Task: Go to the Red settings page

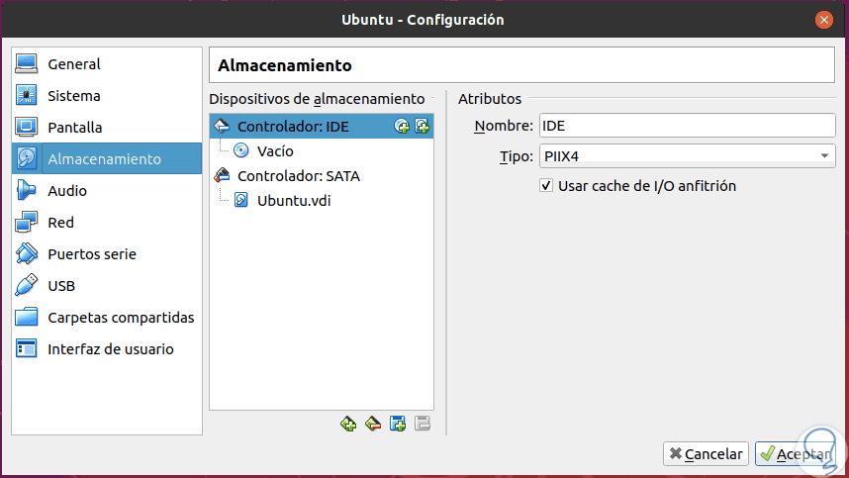Action: (x=60, y=223)
